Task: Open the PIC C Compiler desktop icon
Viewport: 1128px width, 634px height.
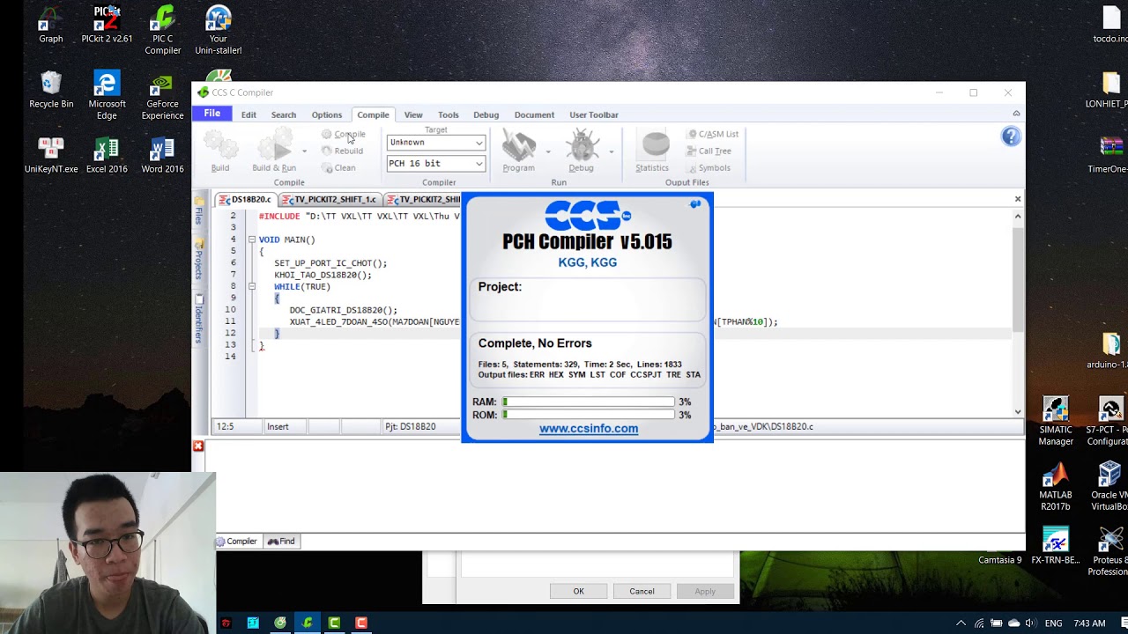Action: pyautogui.click(x=162, y=31)
